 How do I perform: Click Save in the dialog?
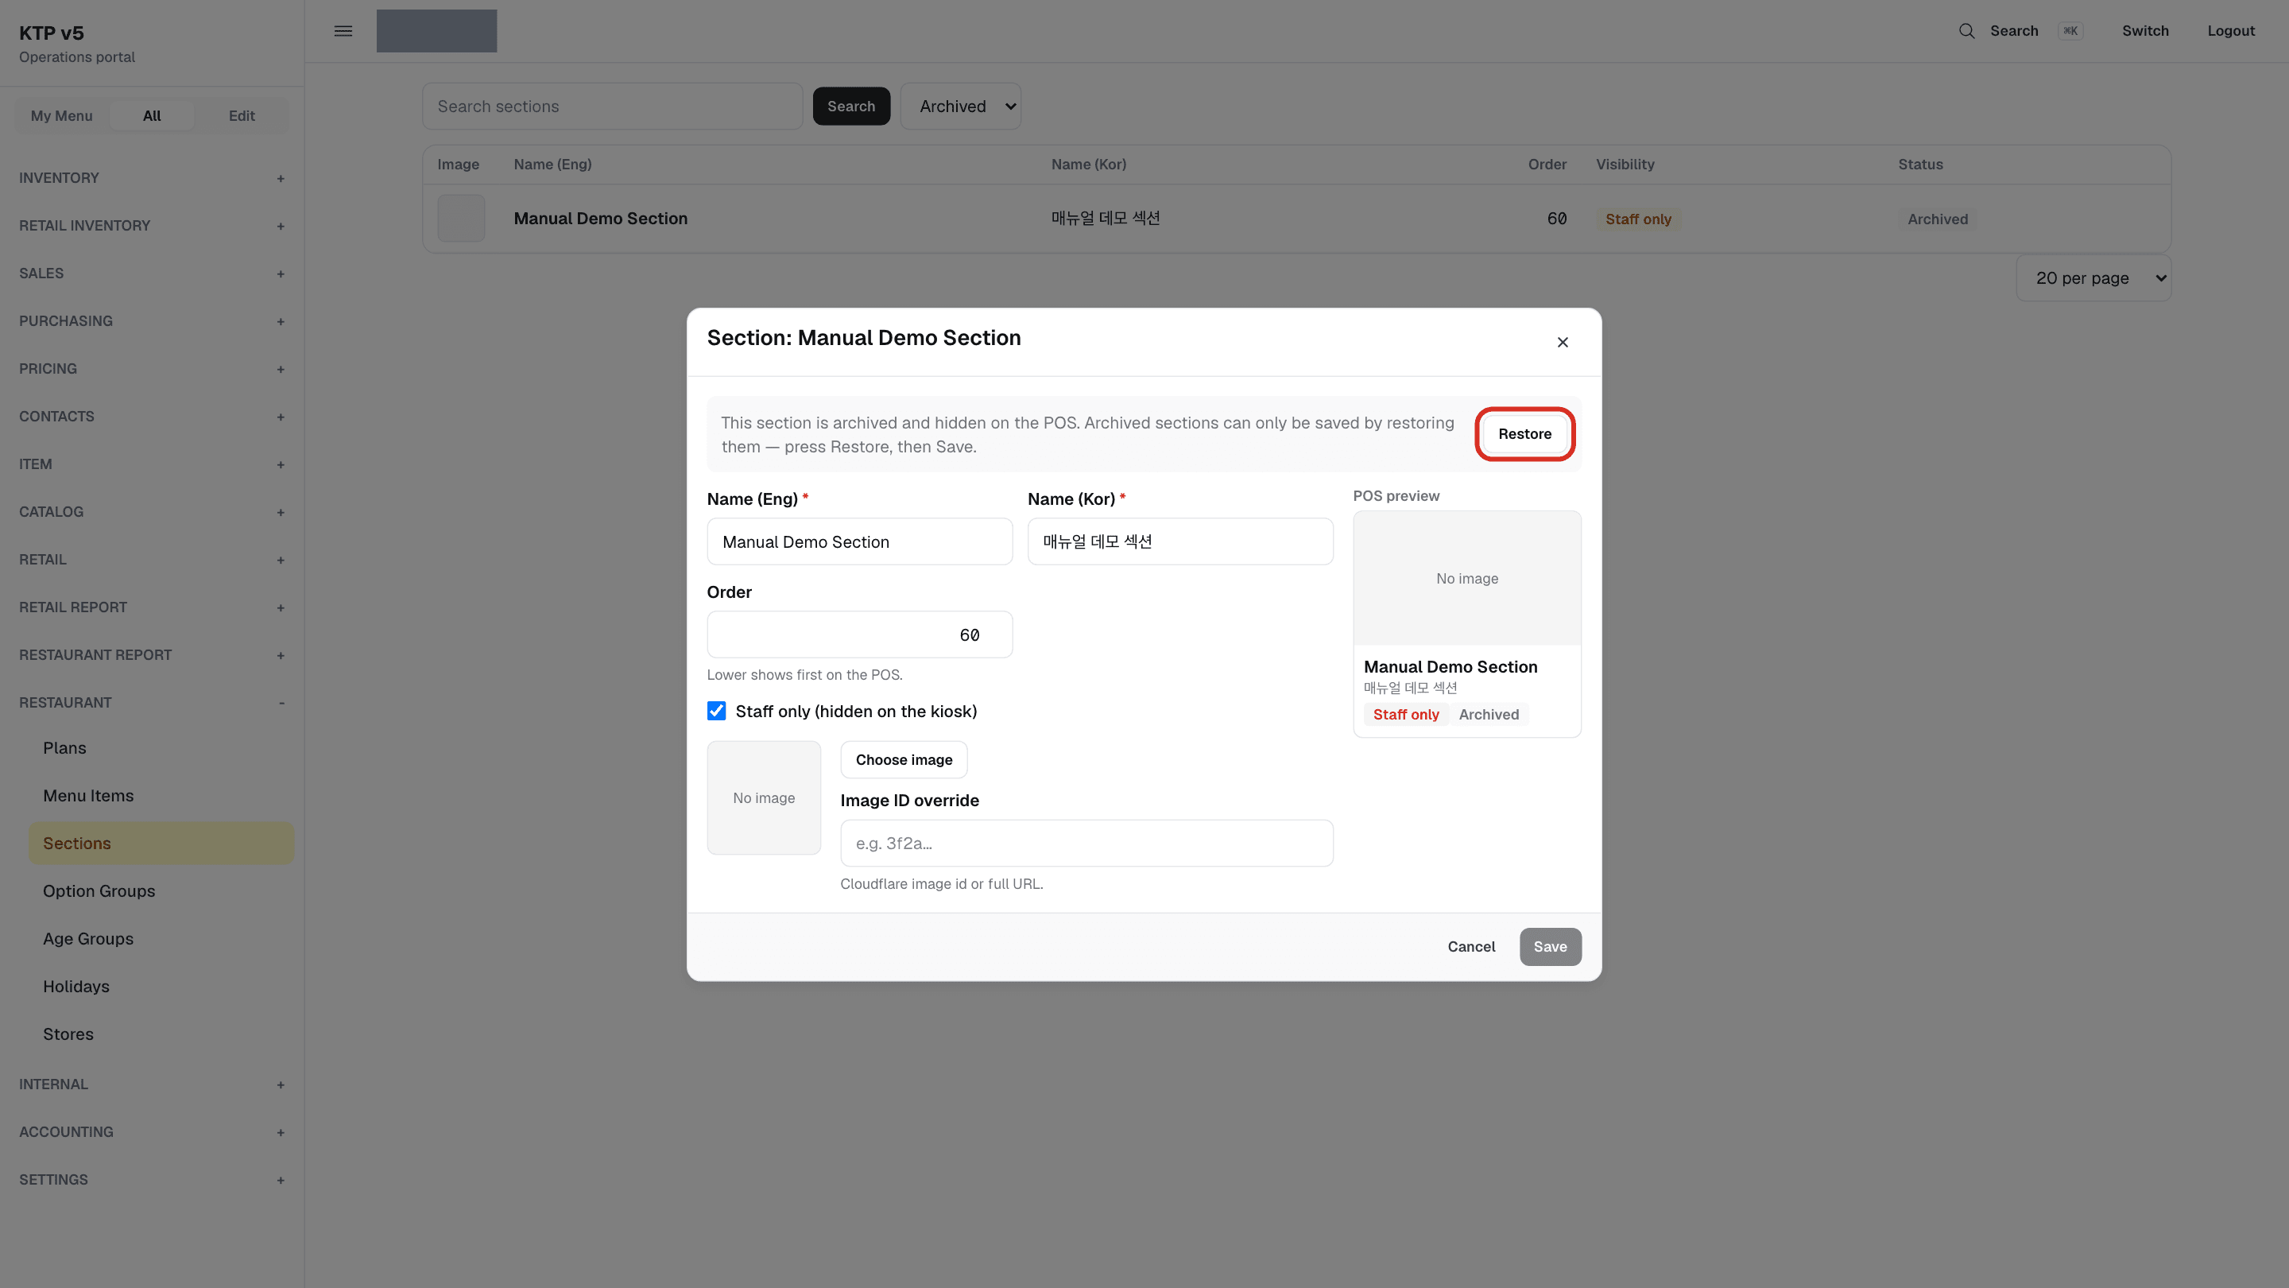(x=1550, y=947)
